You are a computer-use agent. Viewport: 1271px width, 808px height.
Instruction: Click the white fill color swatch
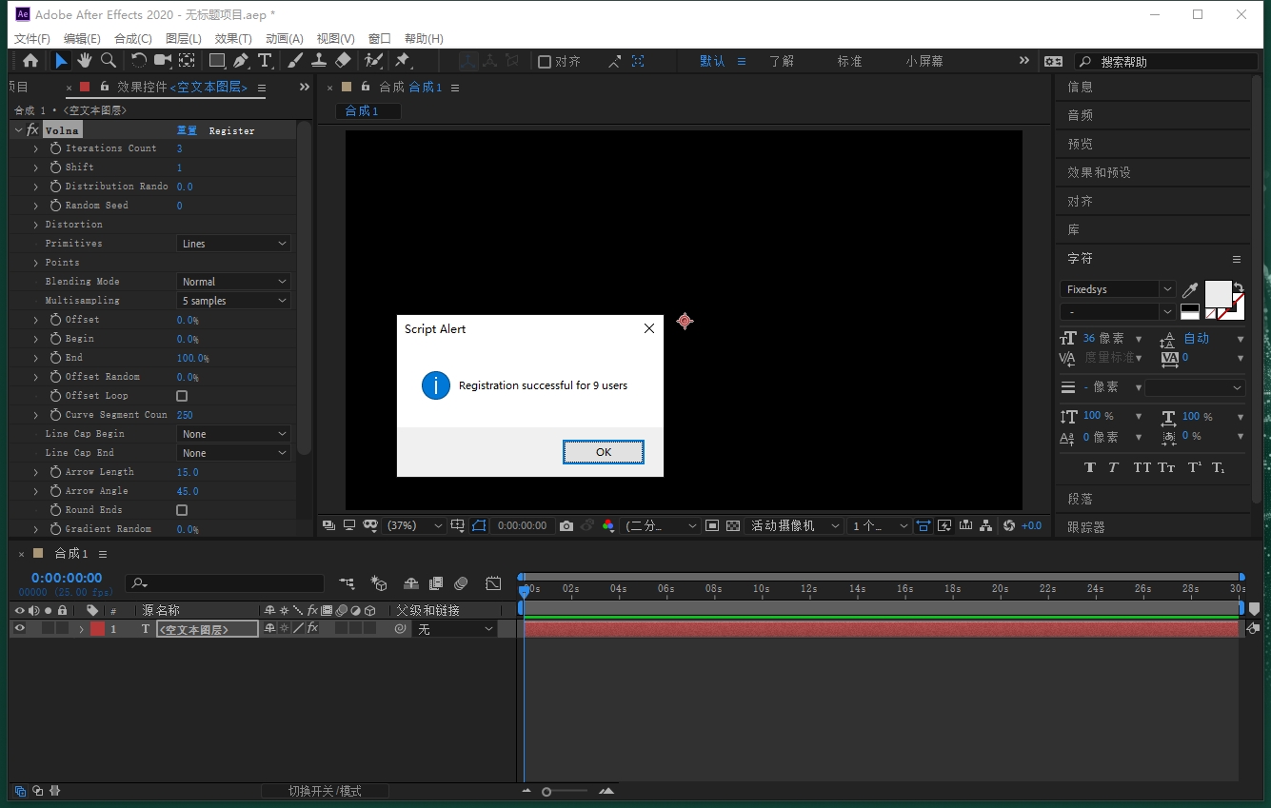tap(1218, 293)
